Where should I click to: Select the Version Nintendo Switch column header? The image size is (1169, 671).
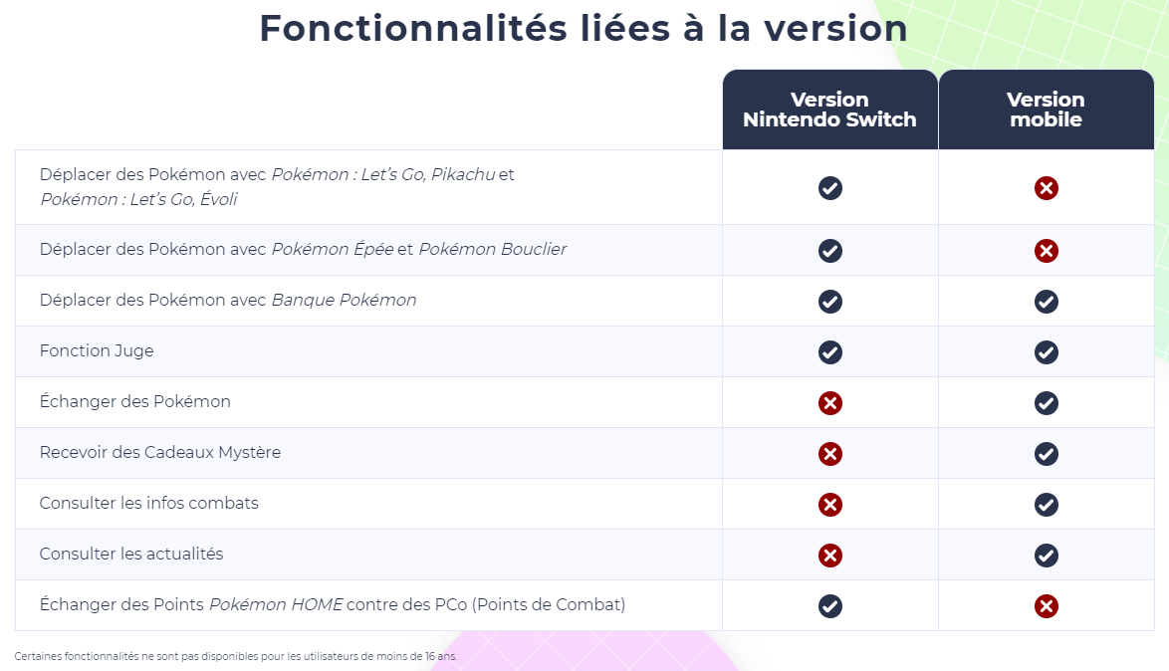[829, 110]
